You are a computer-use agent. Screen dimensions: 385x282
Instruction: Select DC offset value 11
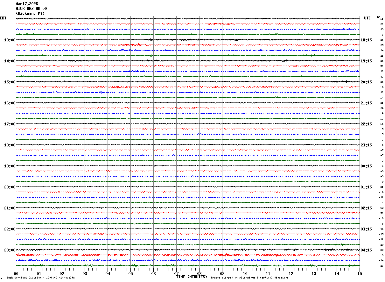[382, 19]
